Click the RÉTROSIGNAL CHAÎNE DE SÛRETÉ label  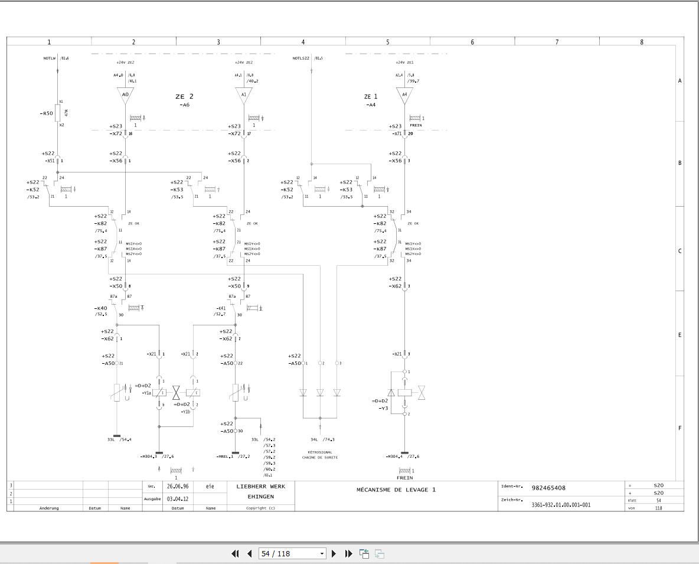point(319,455)
